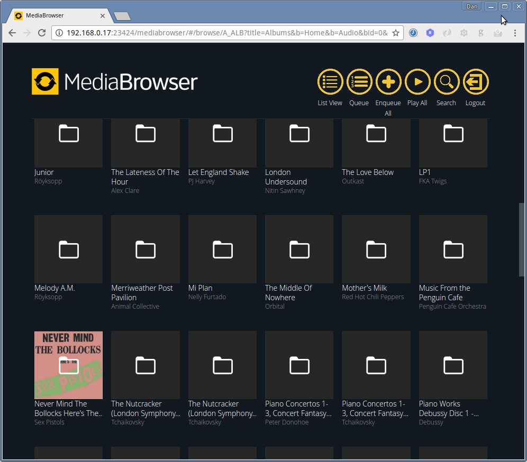Open the Piano Works Debussy folder
Viewport: 527px width, 462px height.
click(x=453, y=365)
